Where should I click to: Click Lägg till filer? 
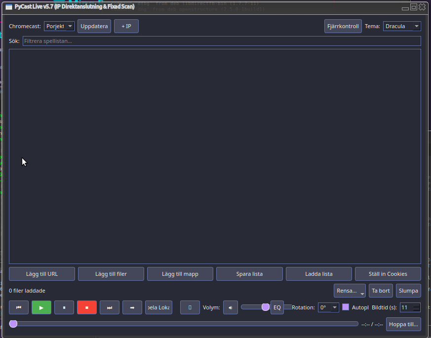111,274
